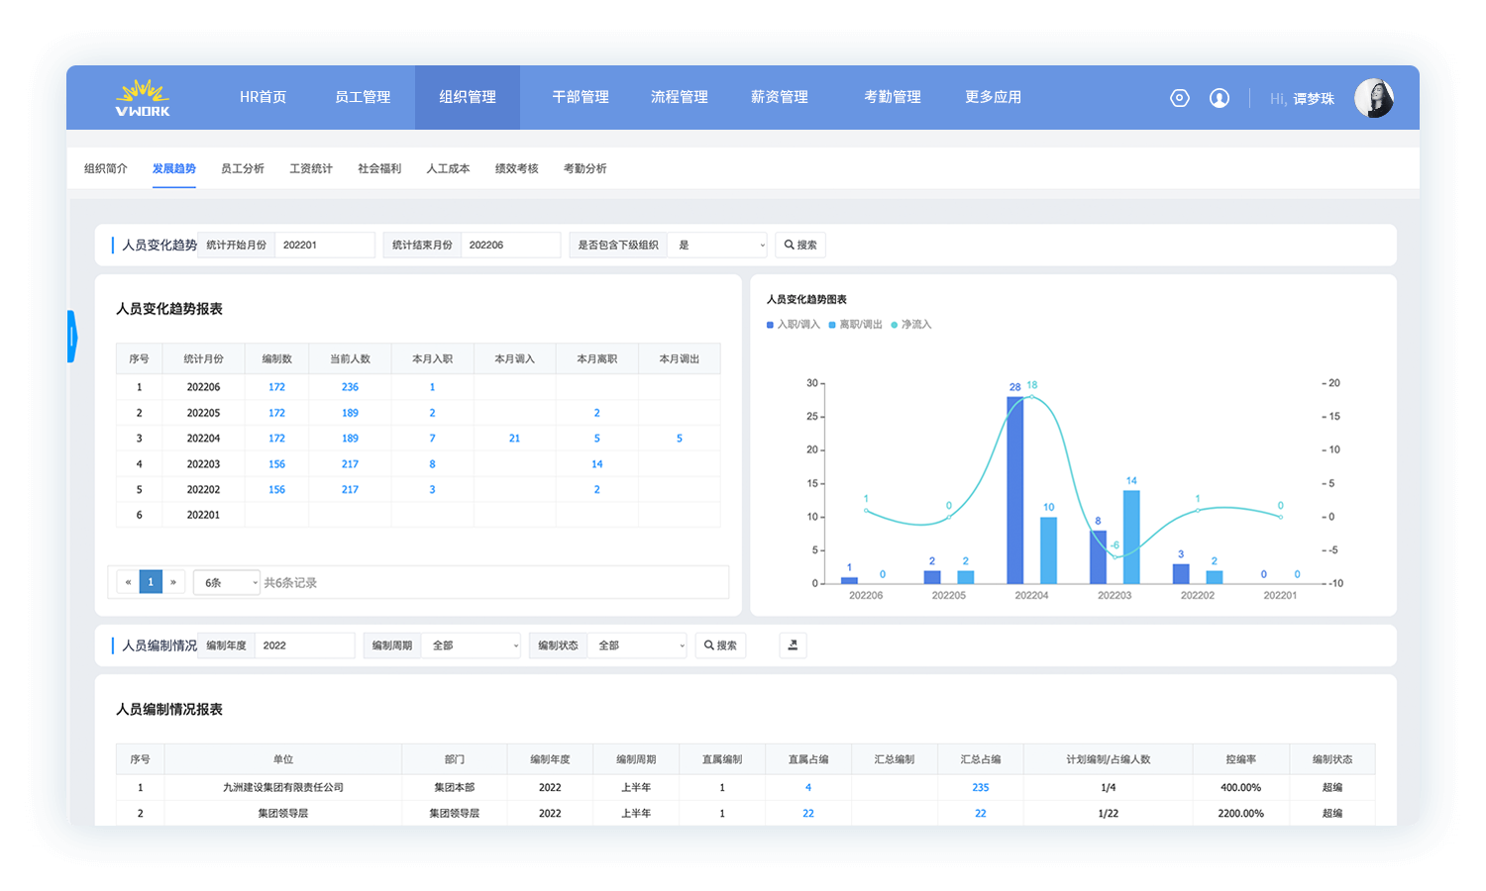The width and height of the screenshot is (1486, 891).
Task: Open the 6条 page size dropdown
Action: click(x=227, y=582)
